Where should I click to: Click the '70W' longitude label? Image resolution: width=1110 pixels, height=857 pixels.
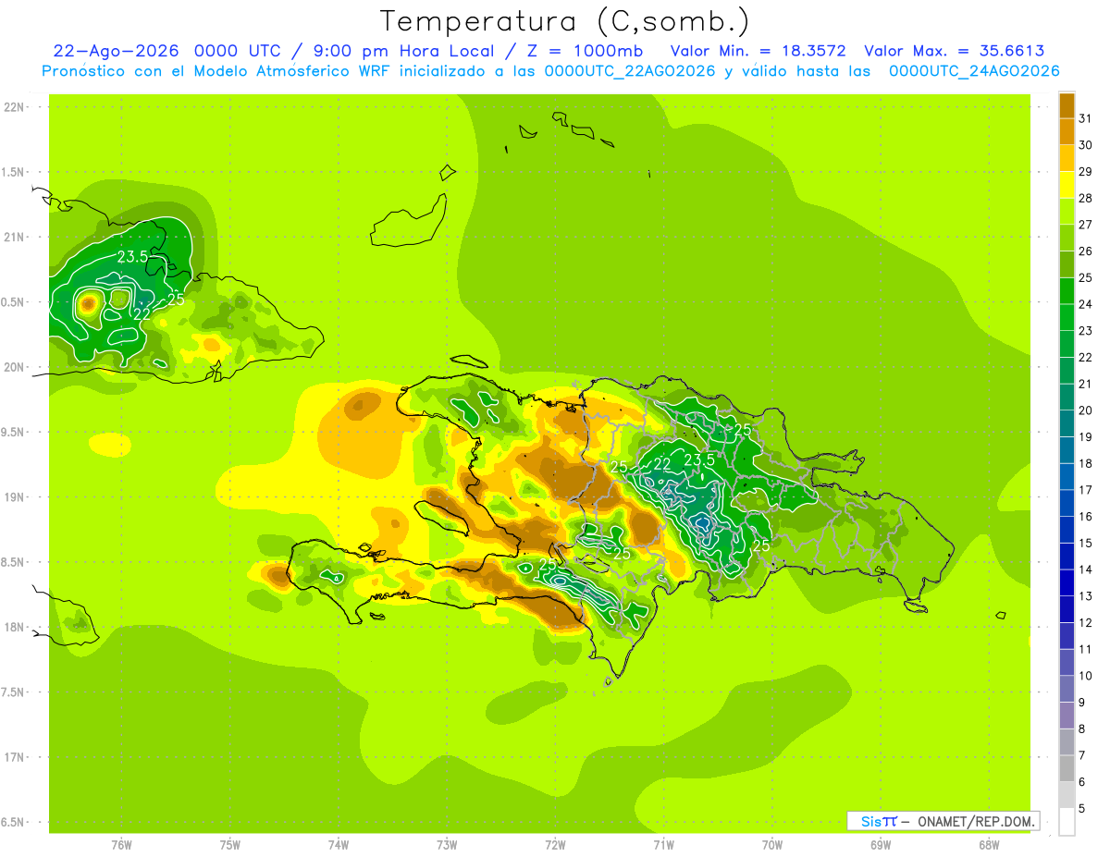(772, 845)
